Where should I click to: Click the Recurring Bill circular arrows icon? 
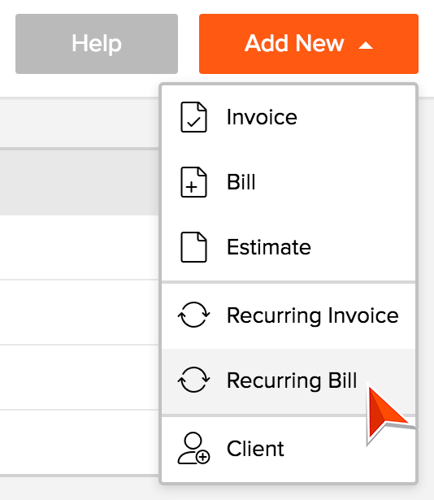[193, 380]
